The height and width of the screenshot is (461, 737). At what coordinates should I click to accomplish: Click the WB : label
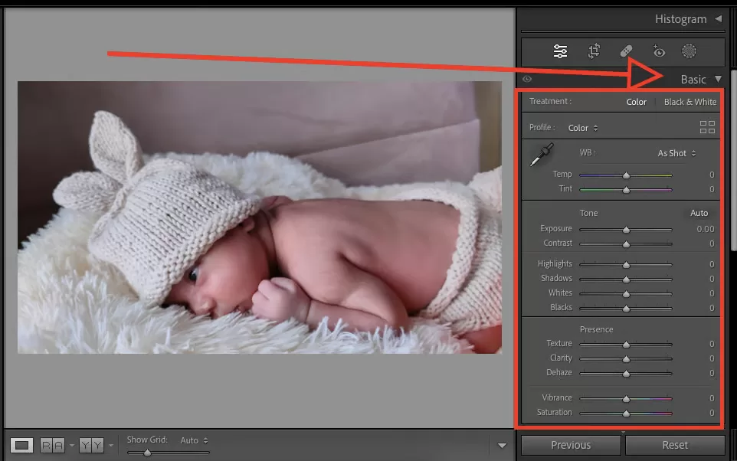point(588,152)
